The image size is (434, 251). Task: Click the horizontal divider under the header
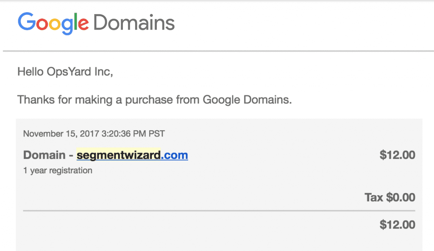pyautogui.click(x=218, y=51)
